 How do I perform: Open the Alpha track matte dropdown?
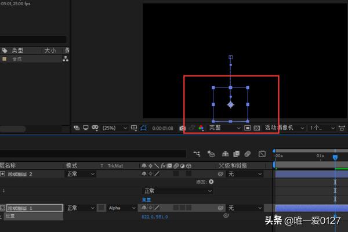coord(122,208)
